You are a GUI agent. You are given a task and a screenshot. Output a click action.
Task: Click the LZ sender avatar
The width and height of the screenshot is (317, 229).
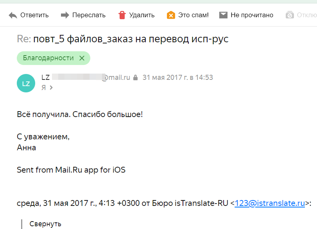pyautogui.click(x=26, y=83)
